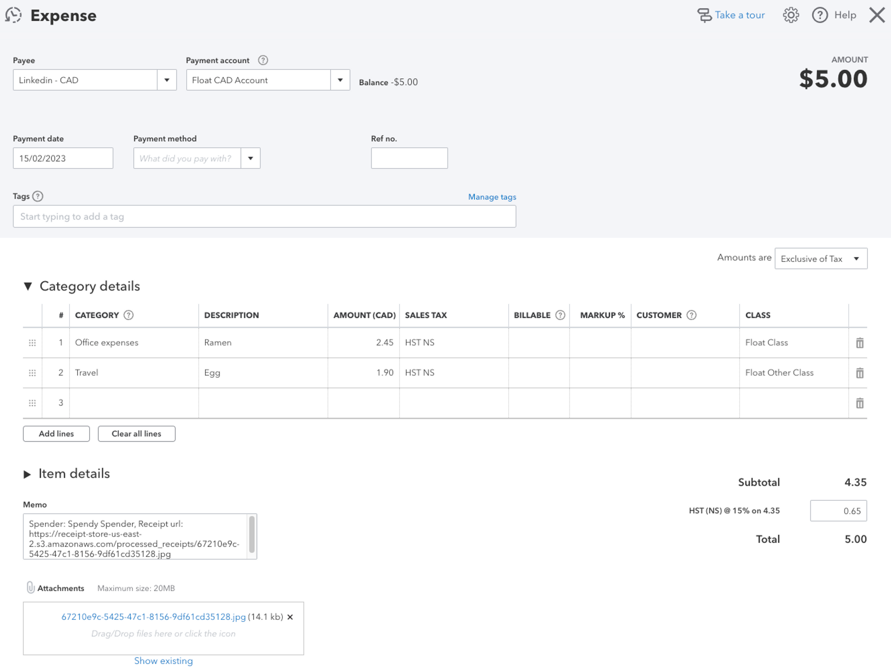Click the Customer column help icon

[691, 315]
